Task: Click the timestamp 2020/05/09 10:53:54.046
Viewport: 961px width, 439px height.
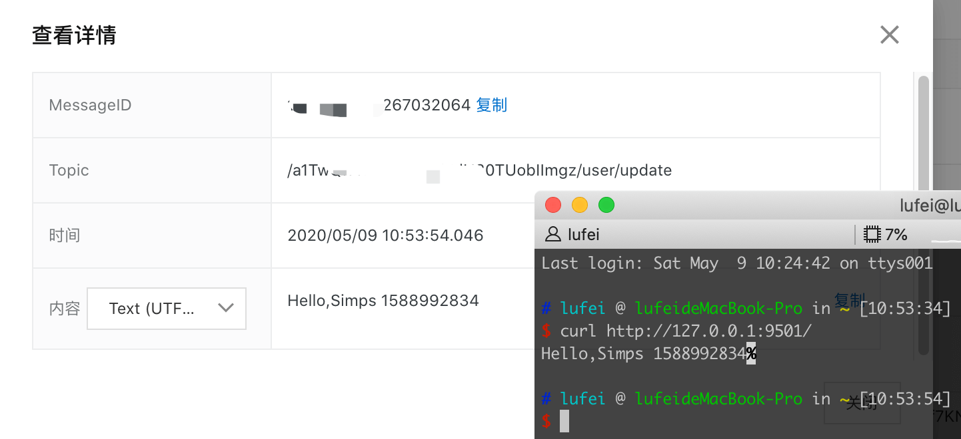Action: [385, 235]
